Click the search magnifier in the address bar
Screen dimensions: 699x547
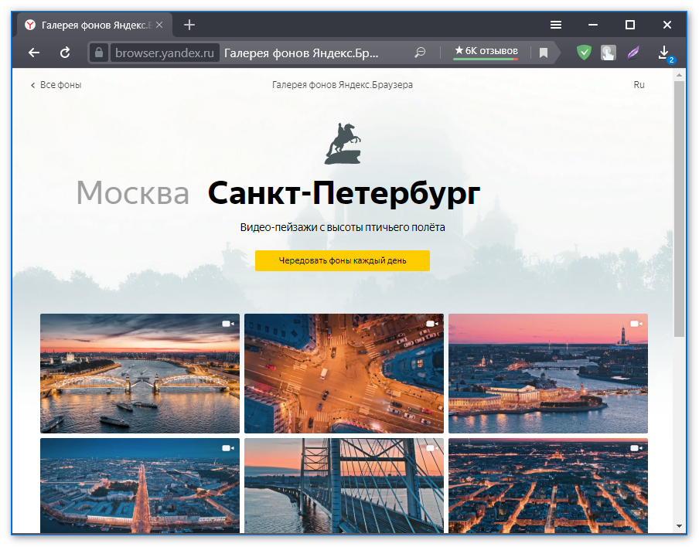pyautogui.click(x=420, y=53)
